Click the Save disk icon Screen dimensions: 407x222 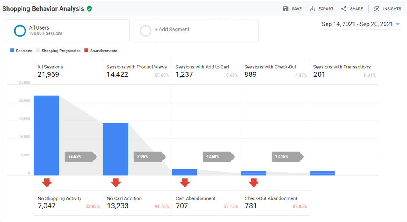point(286,9)
